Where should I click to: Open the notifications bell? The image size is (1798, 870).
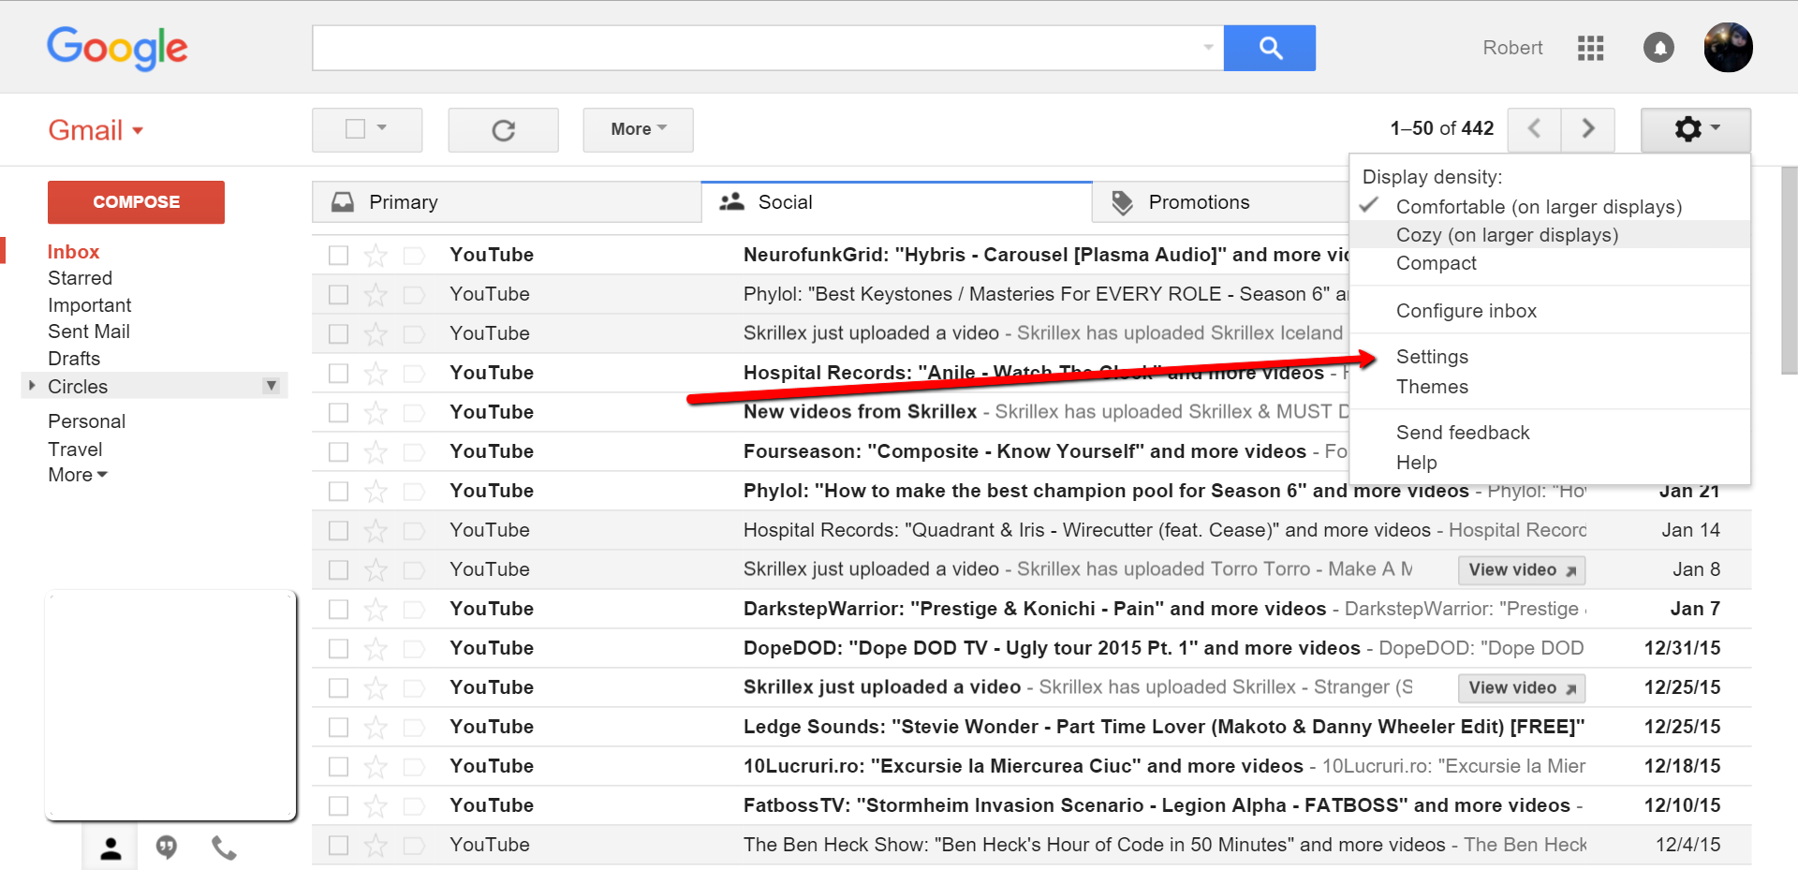[1658, 48]
